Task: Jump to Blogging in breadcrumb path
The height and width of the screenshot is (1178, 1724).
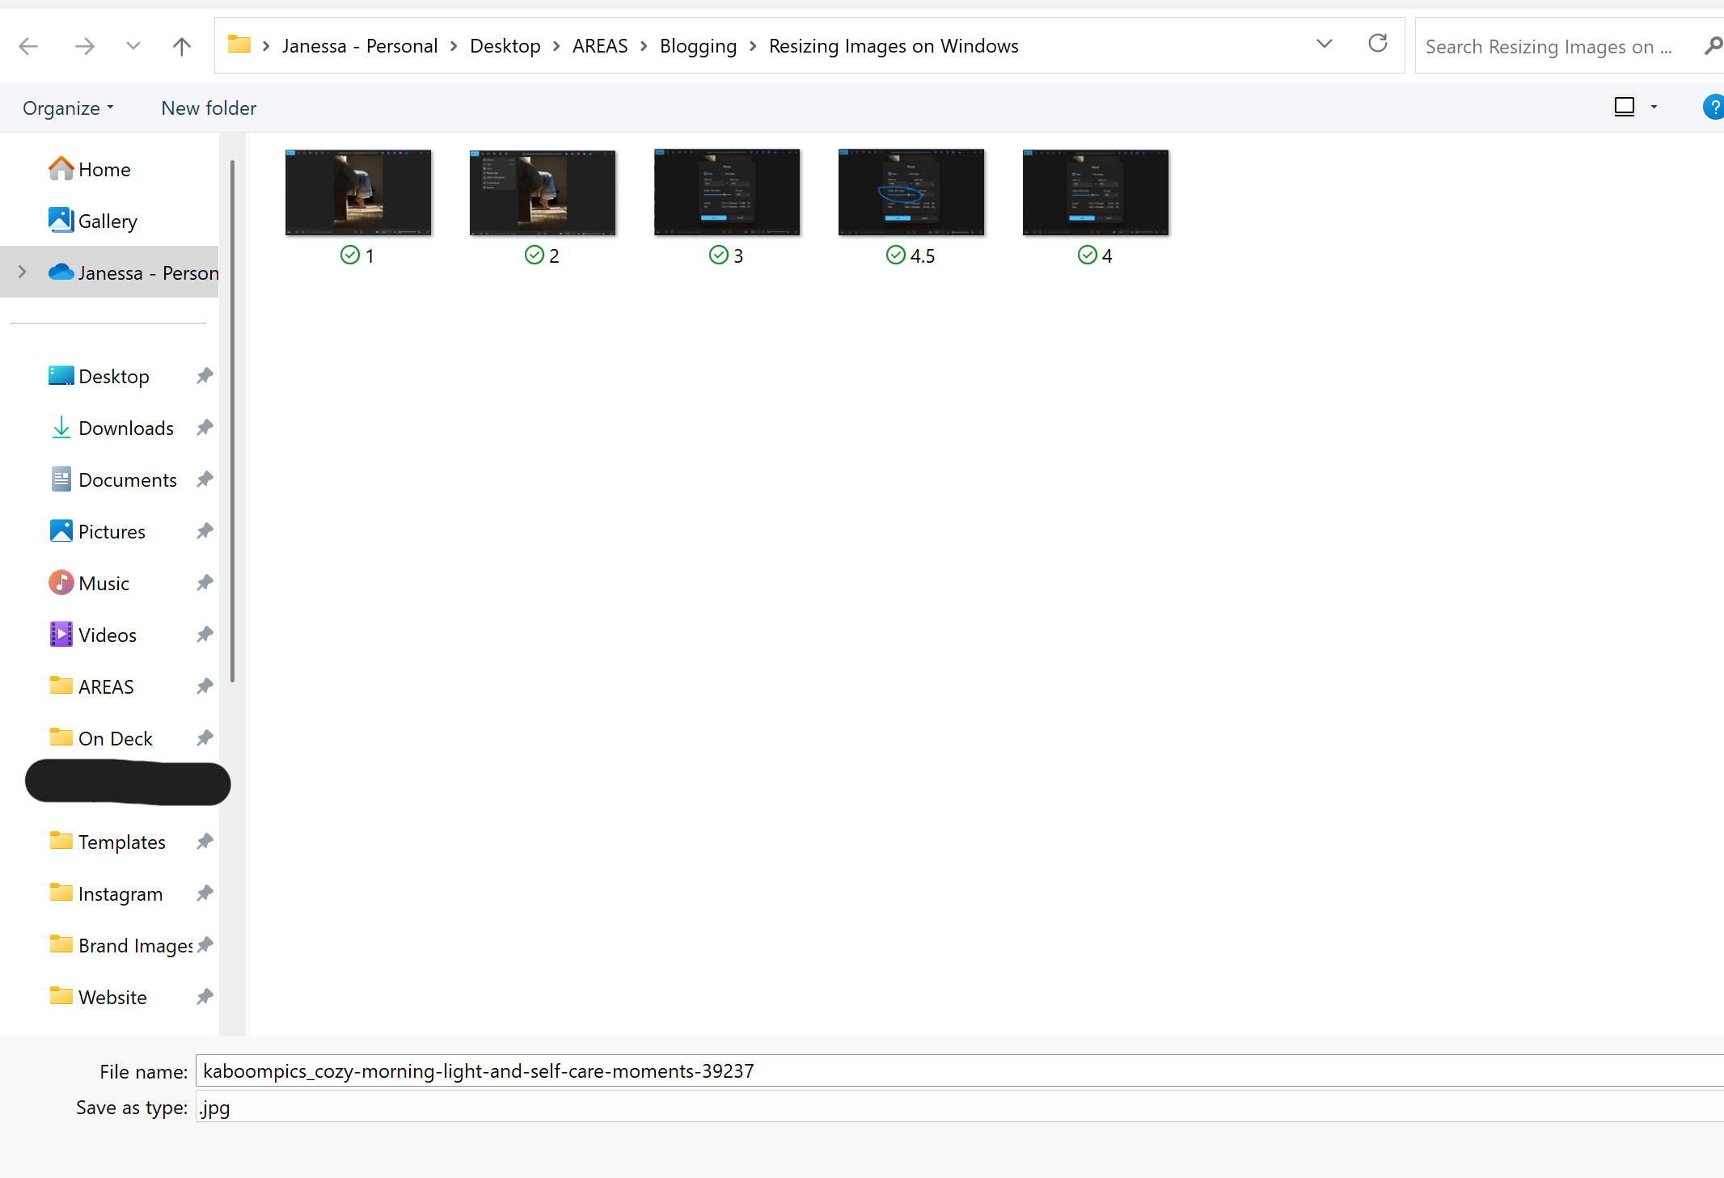Action: [698, 46]
